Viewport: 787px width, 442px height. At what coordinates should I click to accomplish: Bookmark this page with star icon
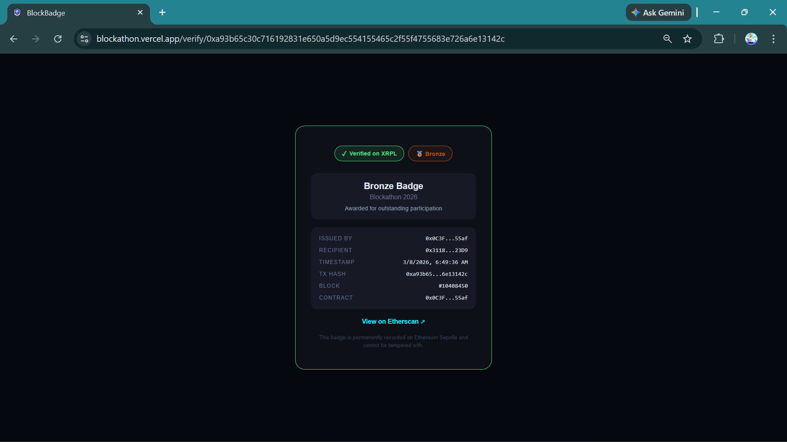[x=687, y=39]
